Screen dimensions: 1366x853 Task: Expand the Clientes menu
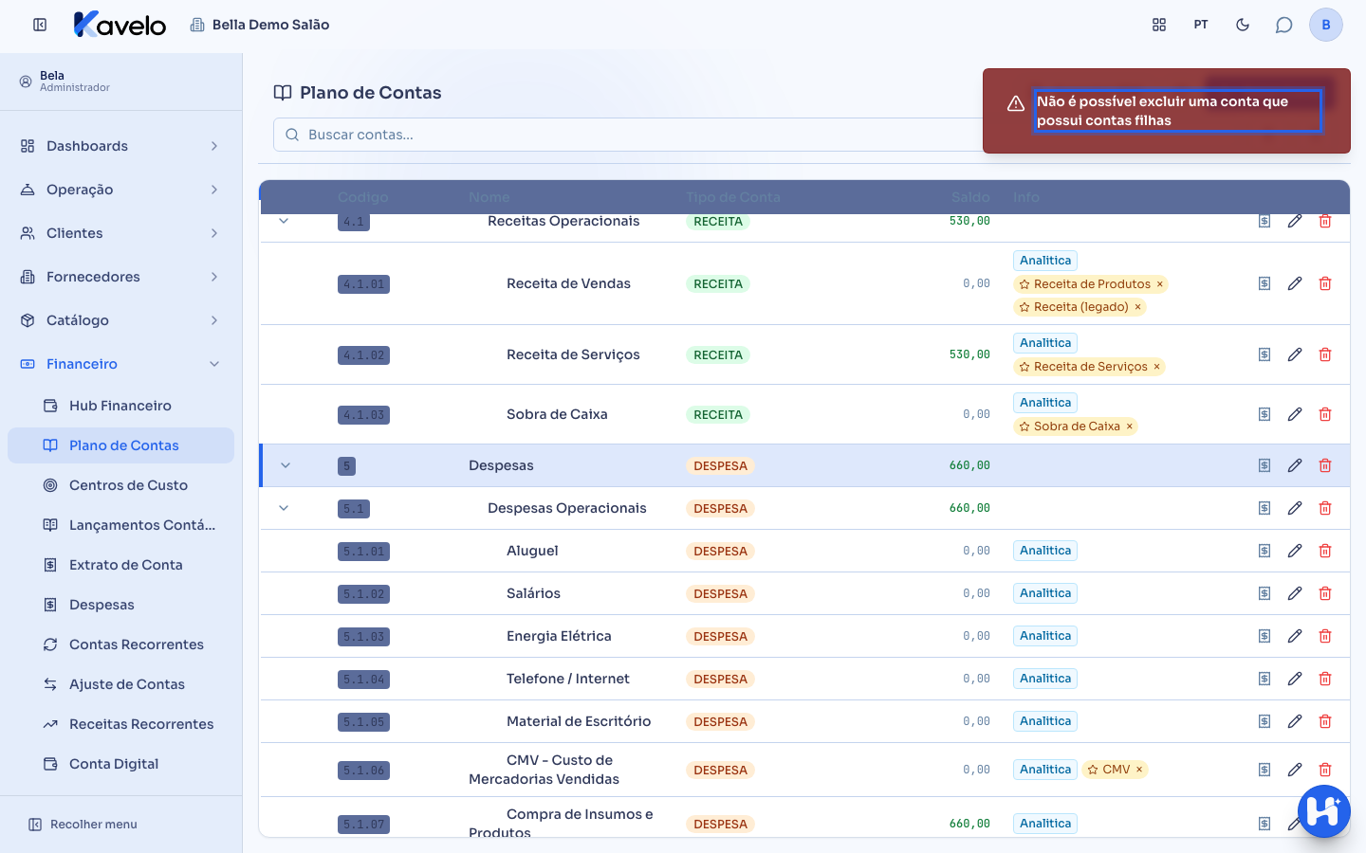tap(120, 233)
